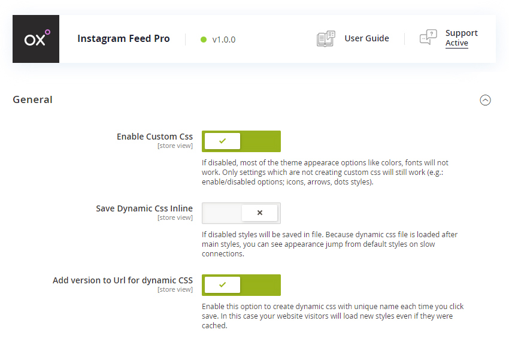Image resolution: width=509 pixels, height=357 pixels.
Task: Click checkmark in Add version to Url toggle
Action: (222, 285)
